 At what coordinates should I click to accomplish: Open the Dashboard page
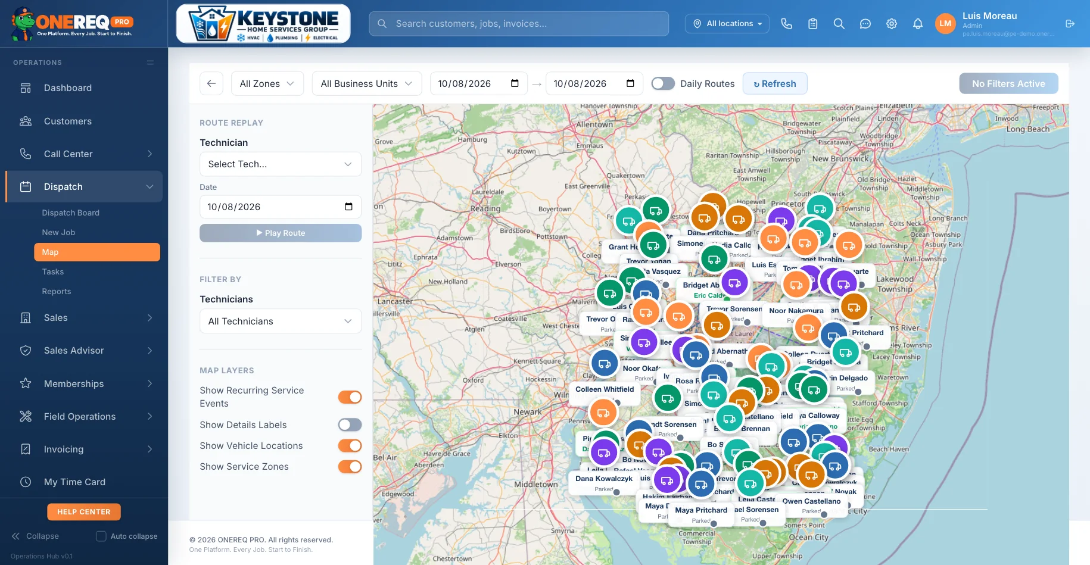[x=84, y=88]
